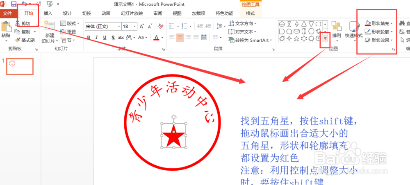Open the font size dropdown showing 18

(x=134, y=26)
